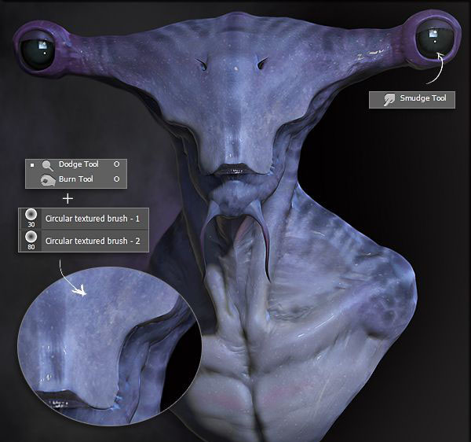471x442 pixels.
Task: Select the Dodge Tool magnifier icon
Action: click(47, 165)
